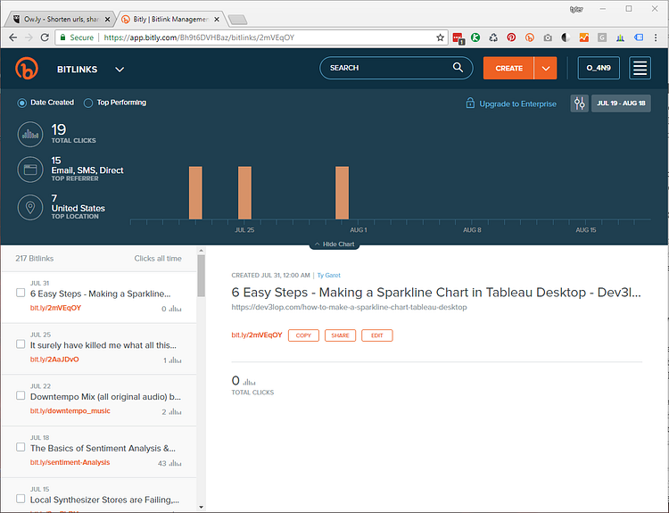669x513 pixels.
Task: Click the SHARE button
Action: click(340, 335)
